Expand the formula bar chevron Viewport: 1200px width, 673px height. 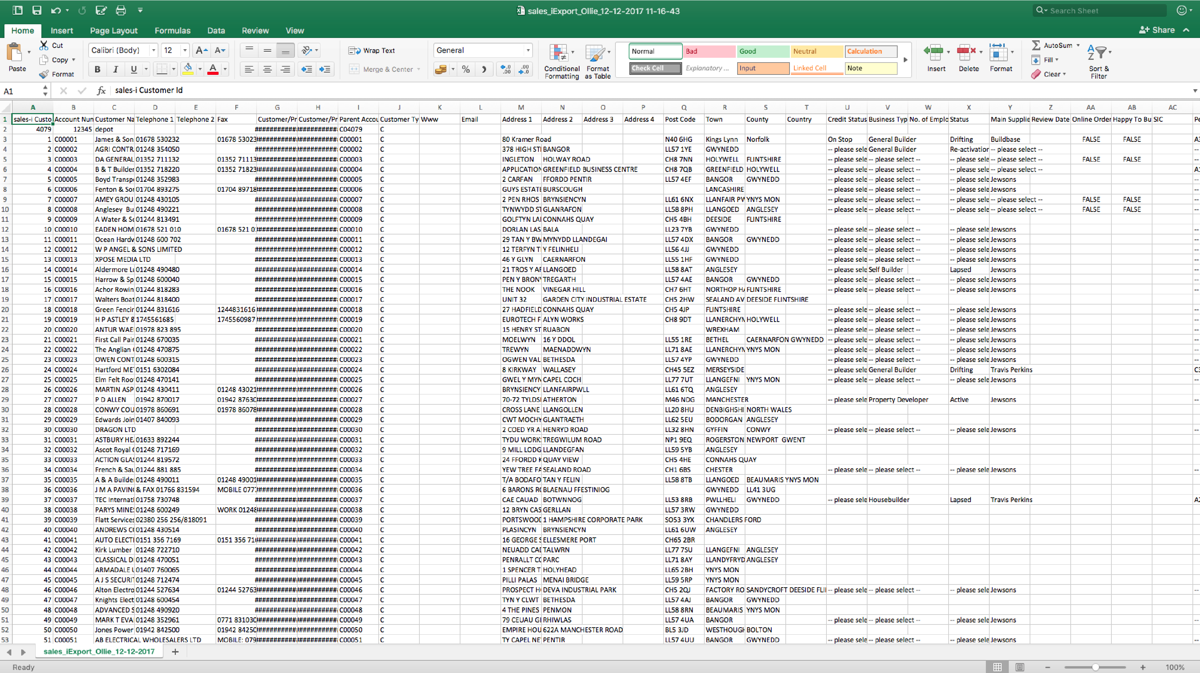[1195, 91]
